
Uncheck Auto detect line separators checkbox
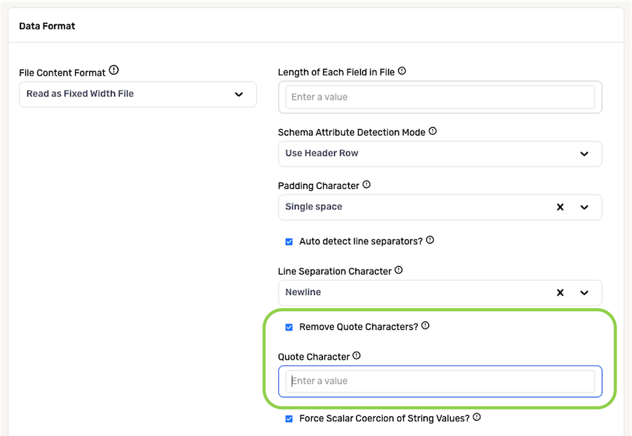[x=289, y=242]
